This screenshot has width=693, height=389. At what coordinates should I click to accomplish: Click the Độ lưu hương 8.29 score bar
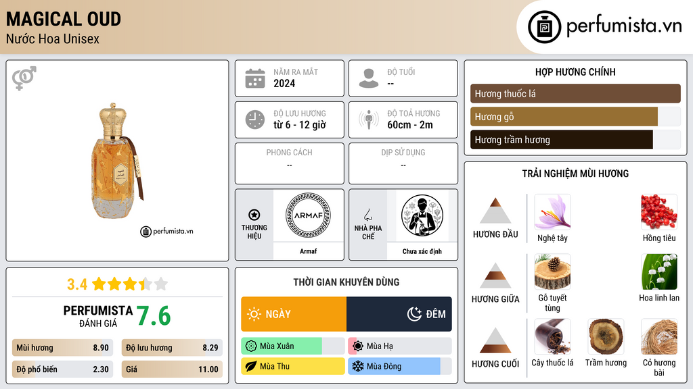point(172,348)
